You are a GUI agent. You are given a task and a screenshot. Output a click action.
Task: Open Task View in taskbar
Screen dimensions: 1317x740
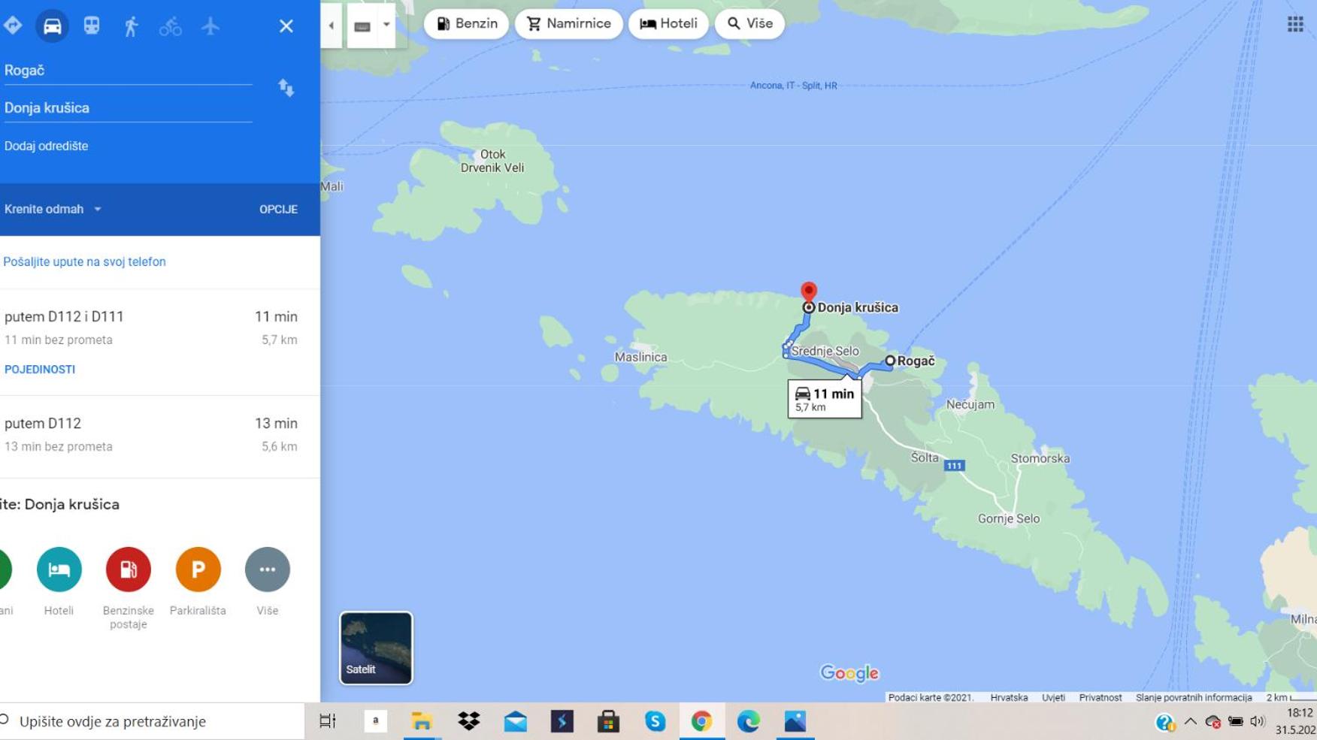pyautogui.click(x=327, y=721)
